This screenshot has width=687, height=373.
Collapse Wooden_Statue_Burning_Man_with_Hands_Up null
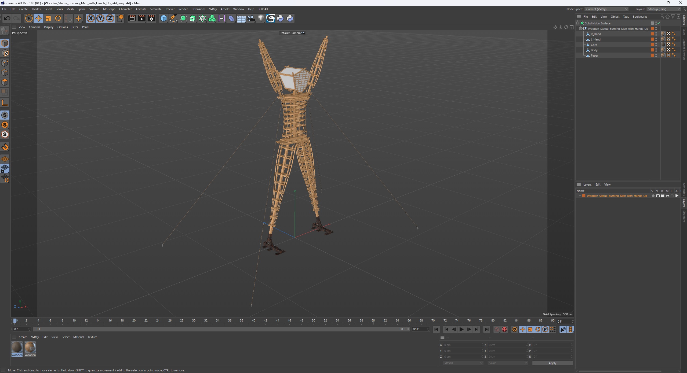click(x=581, y=28)
